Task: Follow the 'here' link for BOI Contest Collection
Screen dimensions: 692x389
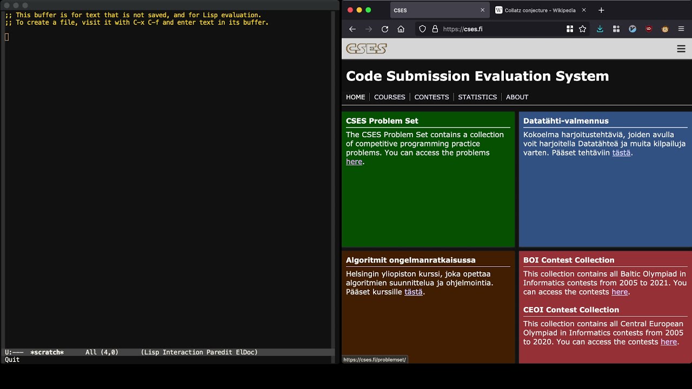Action: point(620,292)
